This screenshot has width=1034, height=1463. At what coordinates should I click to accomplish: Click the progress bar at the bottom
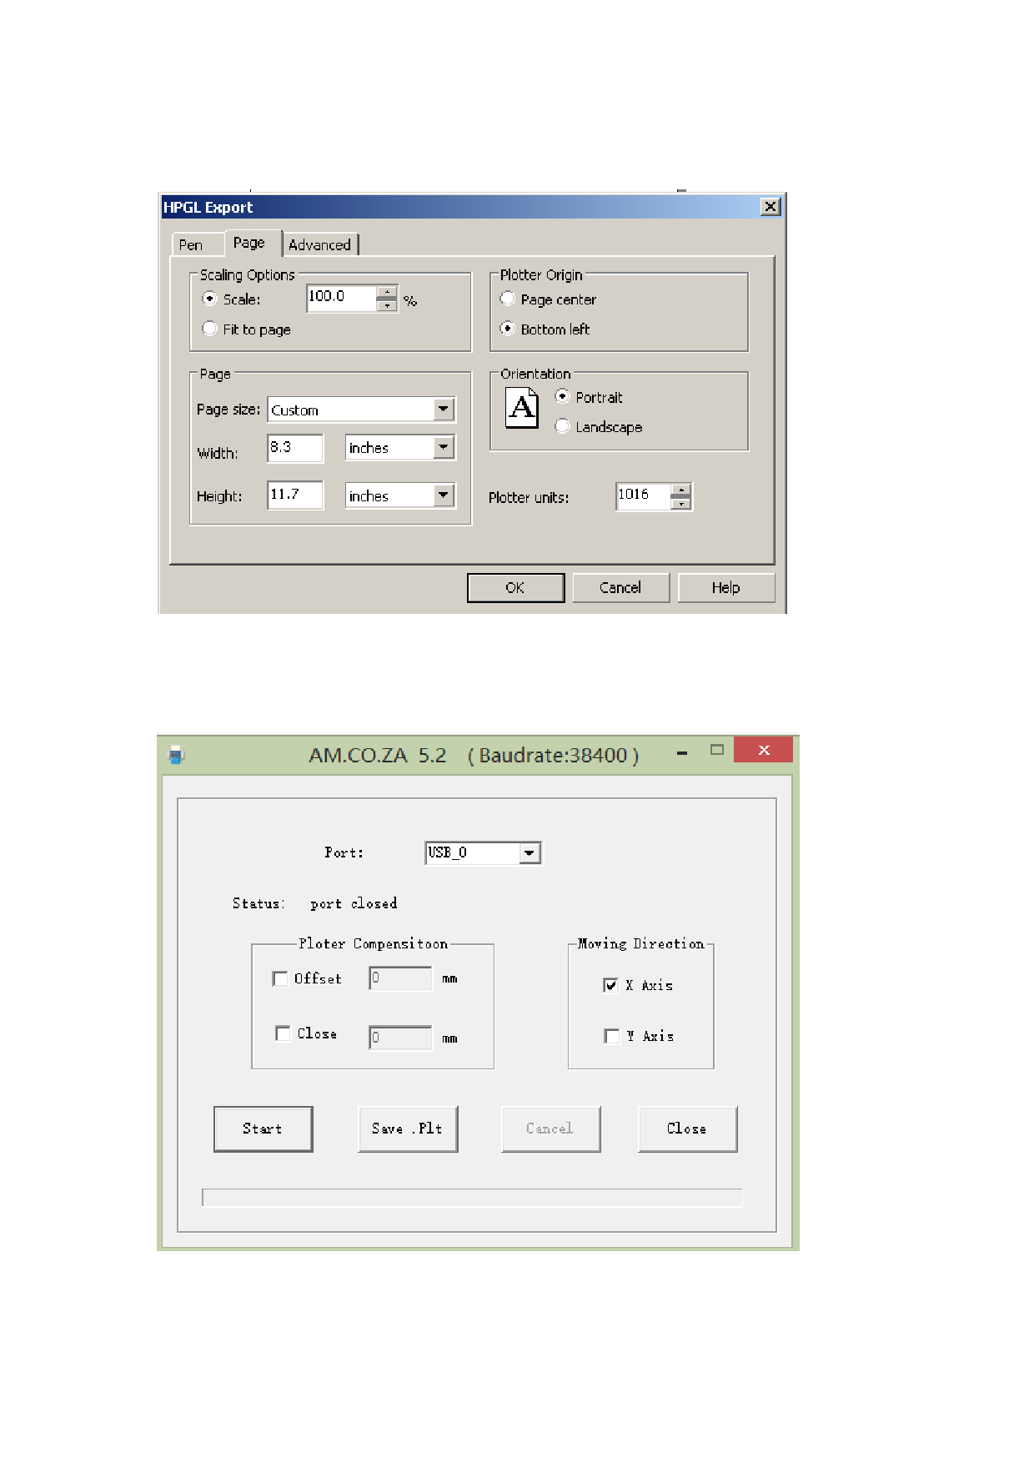[x=472, y=1198]
